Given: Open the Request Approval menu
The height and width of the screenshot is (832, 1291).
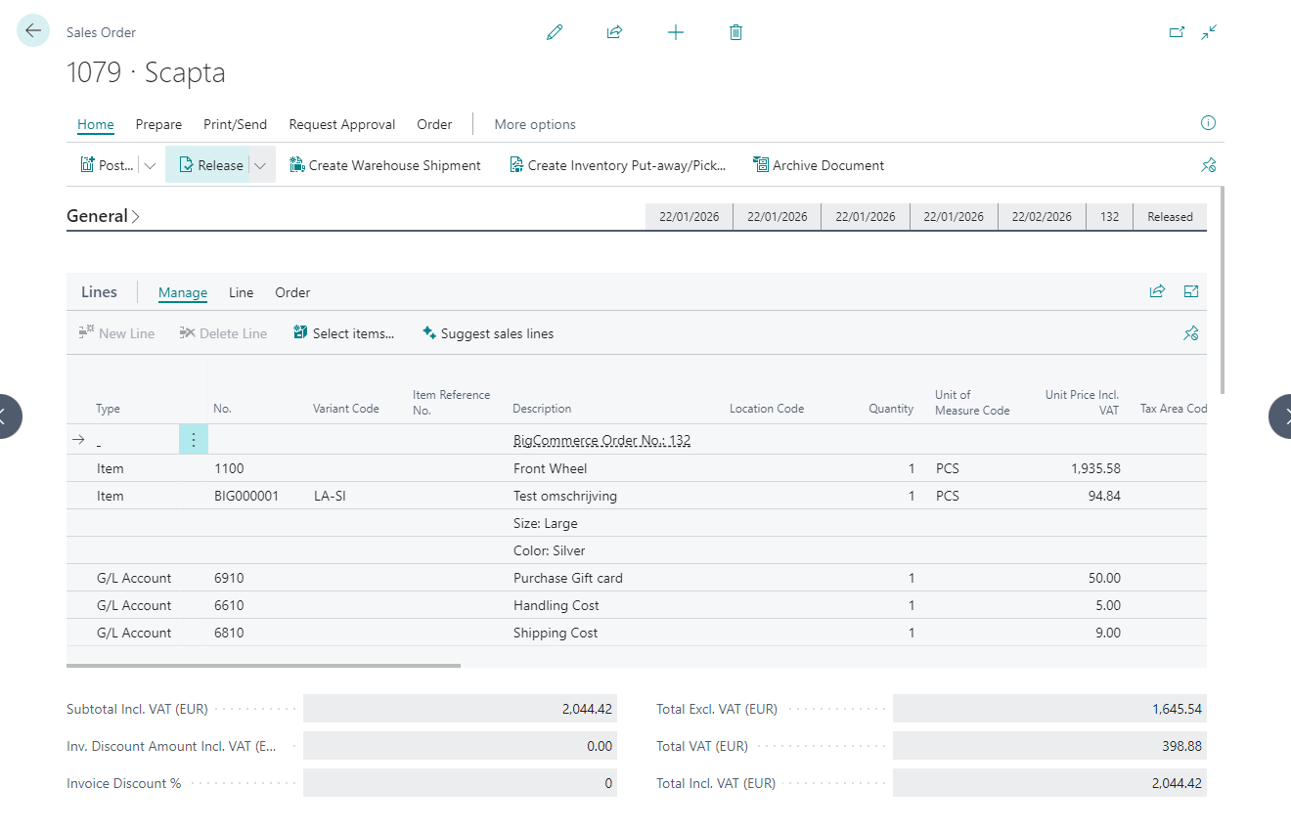Looking at the screenshot, I should (x=342, y=124).
